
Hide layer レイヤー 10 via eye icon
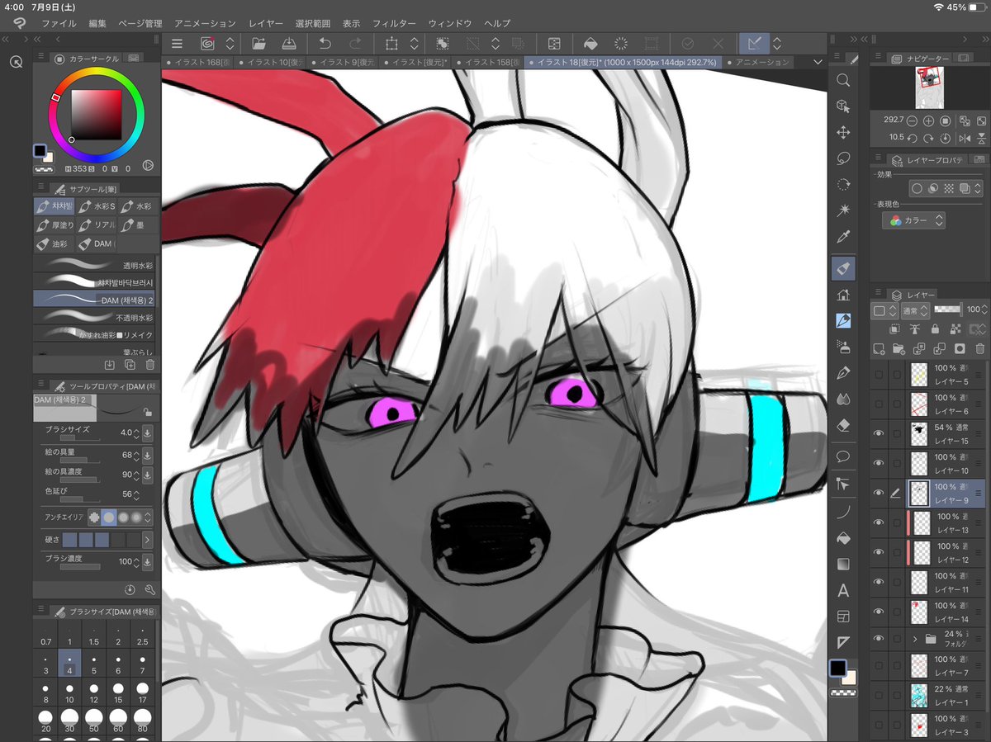[879, 462]
